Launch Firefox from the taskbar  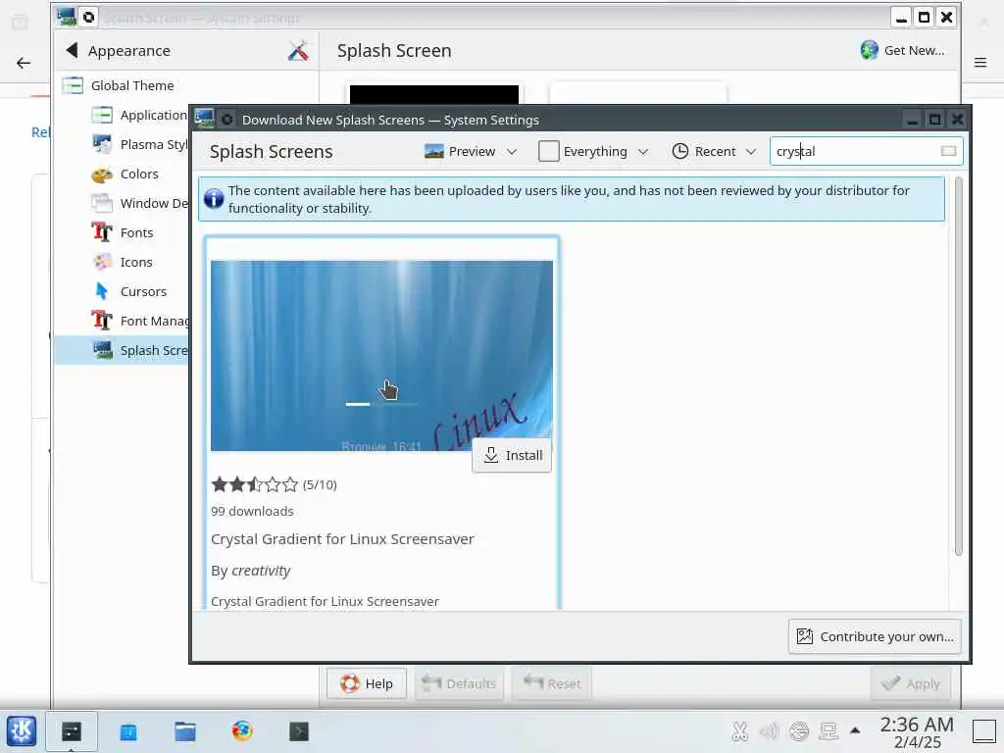(x=242, y=731)
